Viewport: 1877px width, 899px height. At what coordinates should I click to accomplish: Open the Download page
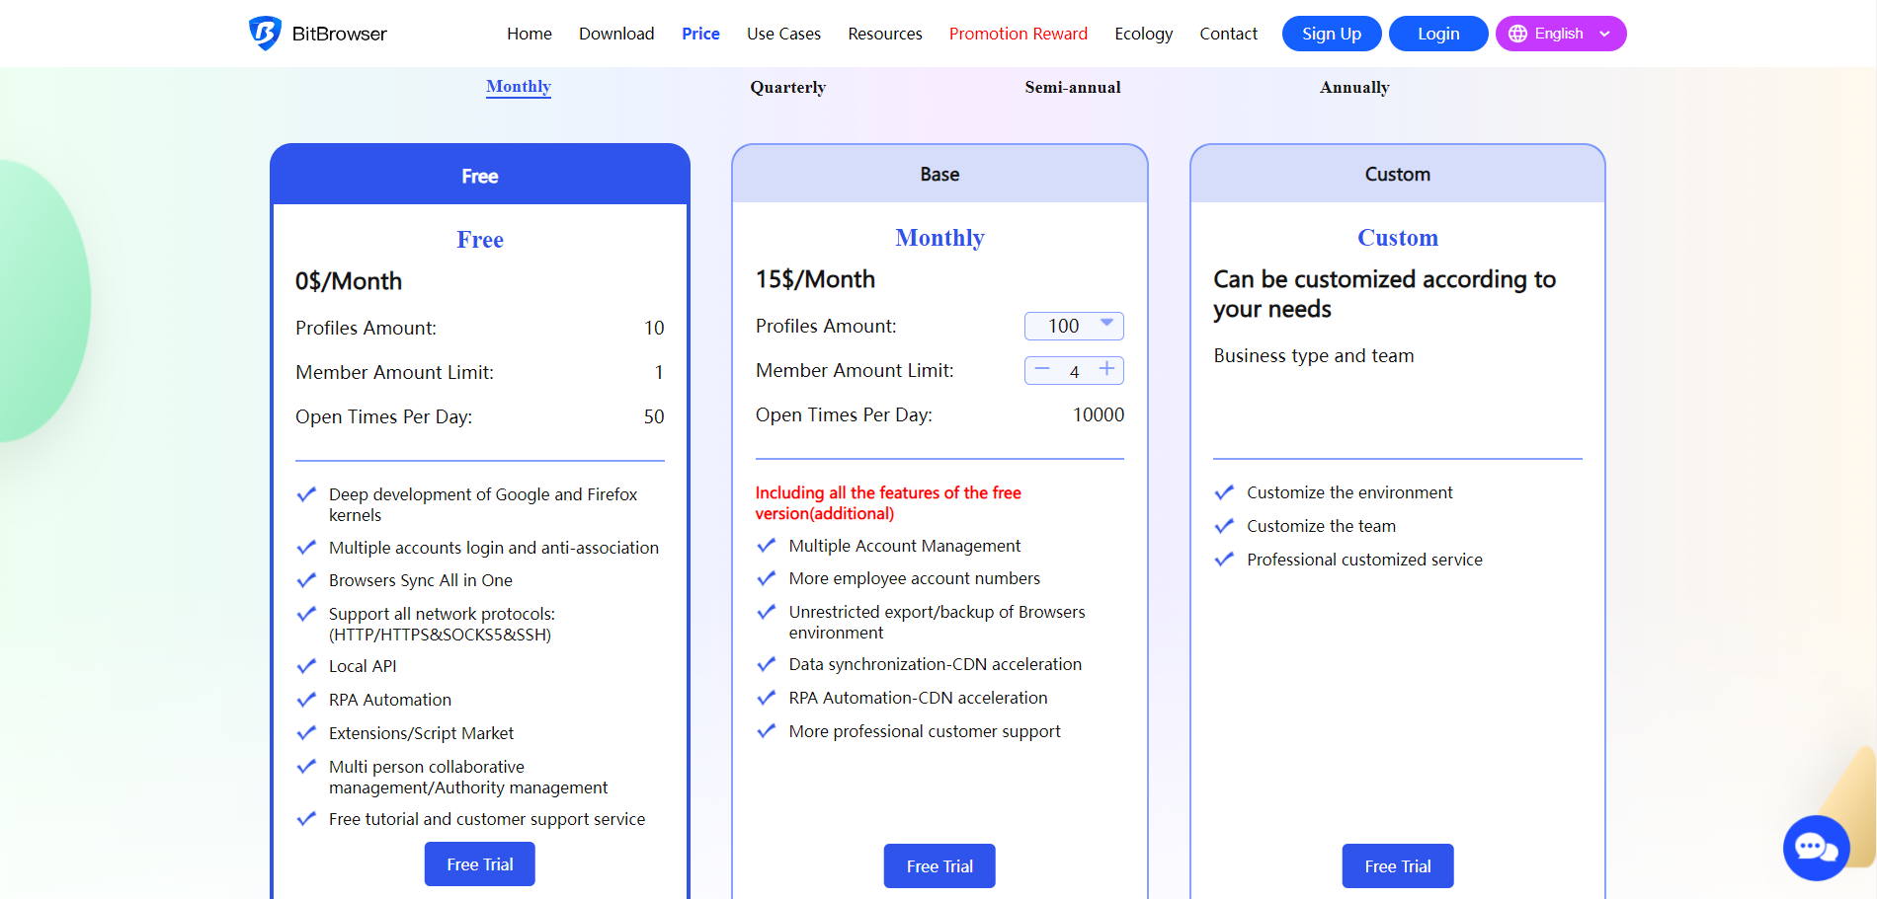tap(616, 34)
